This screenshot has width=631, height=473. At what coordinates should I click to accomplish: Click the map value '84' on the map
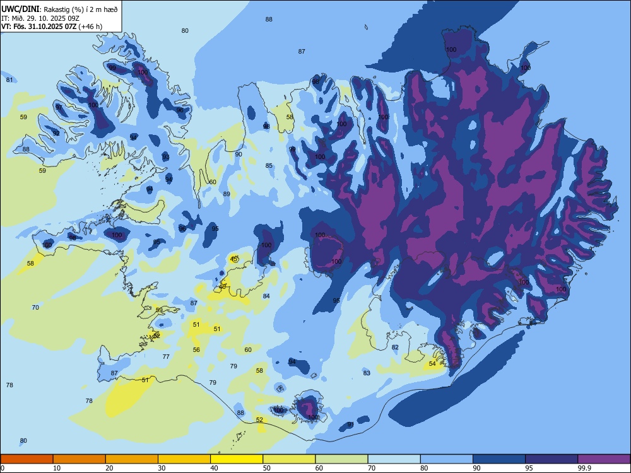coord(266,296)
